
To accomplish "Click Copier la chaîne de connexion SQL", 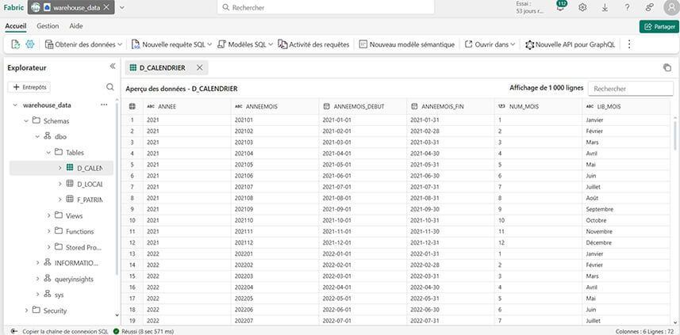I will click(61, 330).
